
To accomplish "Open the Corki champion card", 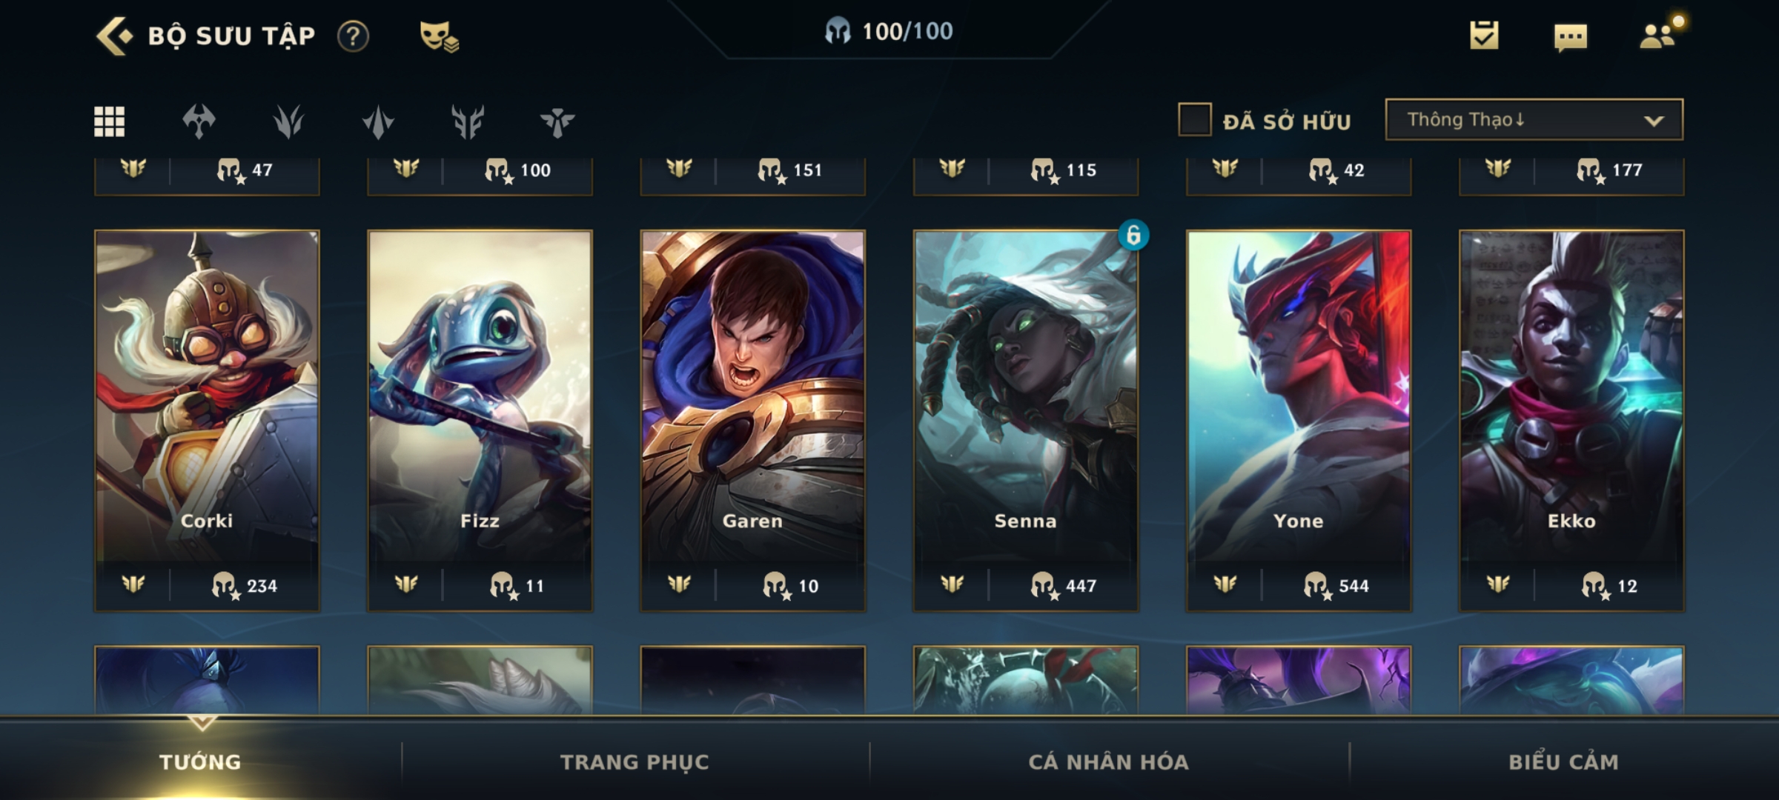I will point(207,420).
